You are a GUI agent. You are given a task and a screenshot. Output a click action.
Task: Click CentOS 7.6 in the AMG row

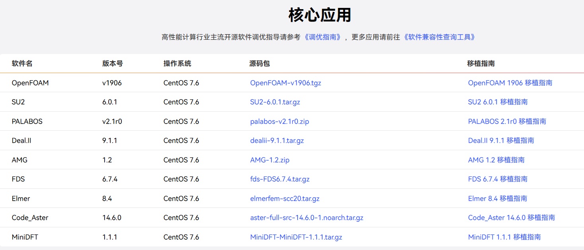181,160
